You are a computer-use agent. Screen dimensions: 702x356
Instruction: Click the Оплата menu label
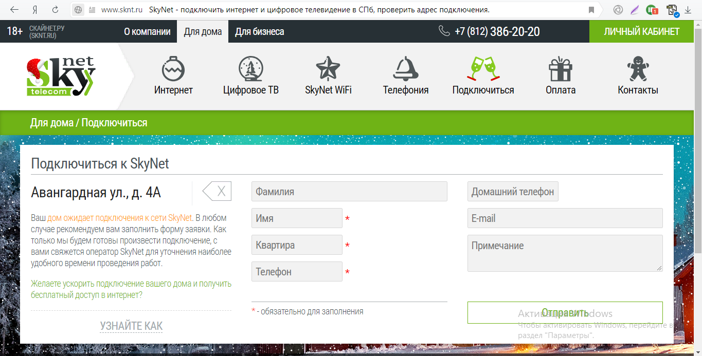click(x=561, y=90)
